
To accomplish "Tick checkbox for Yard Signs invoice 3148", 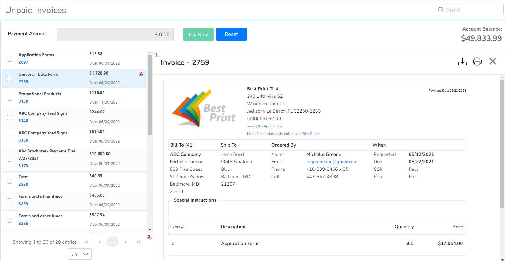I will [x=10, y=118].
